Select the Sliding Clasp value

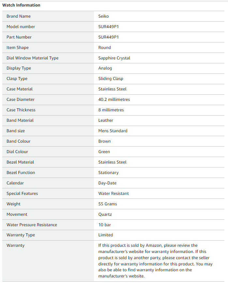coord(111,79)
